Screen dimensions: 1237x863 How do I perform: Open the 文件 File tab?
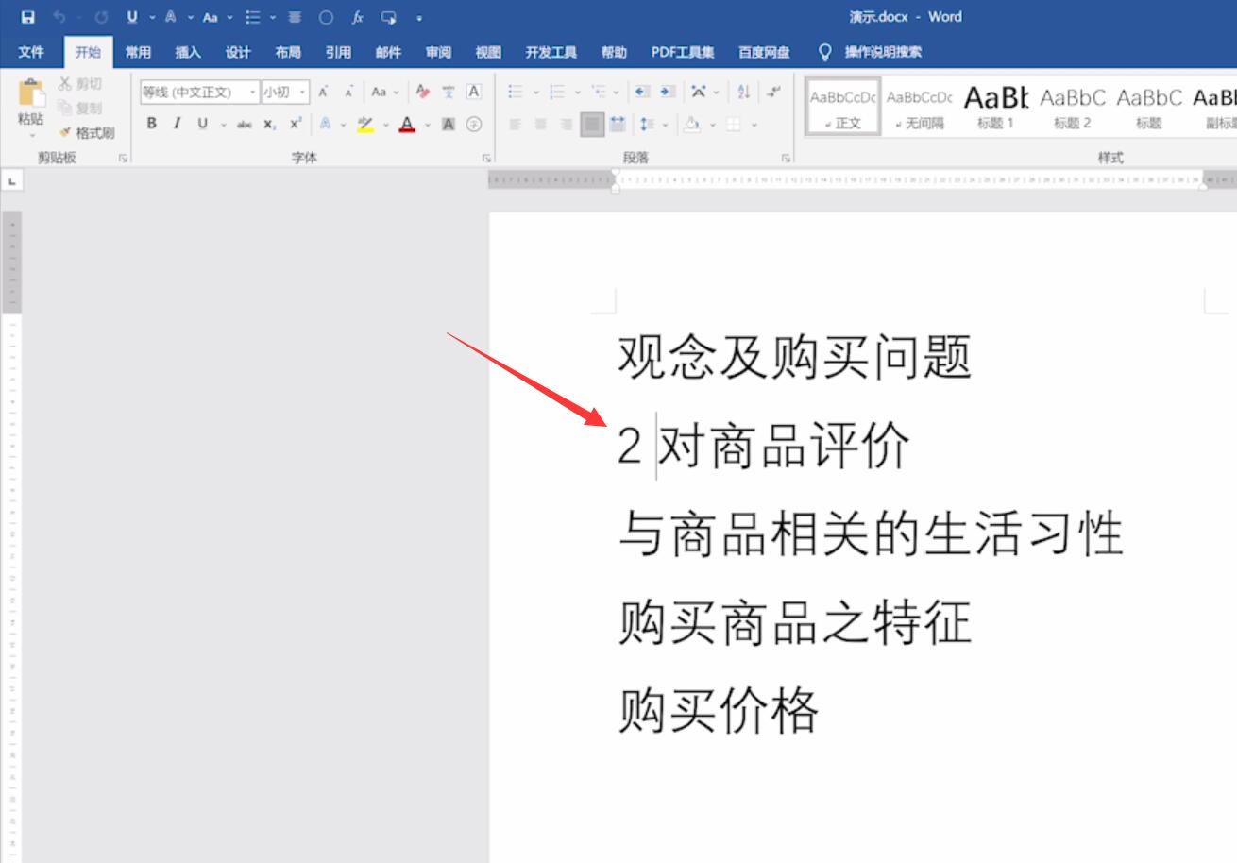tap(31, 53)
